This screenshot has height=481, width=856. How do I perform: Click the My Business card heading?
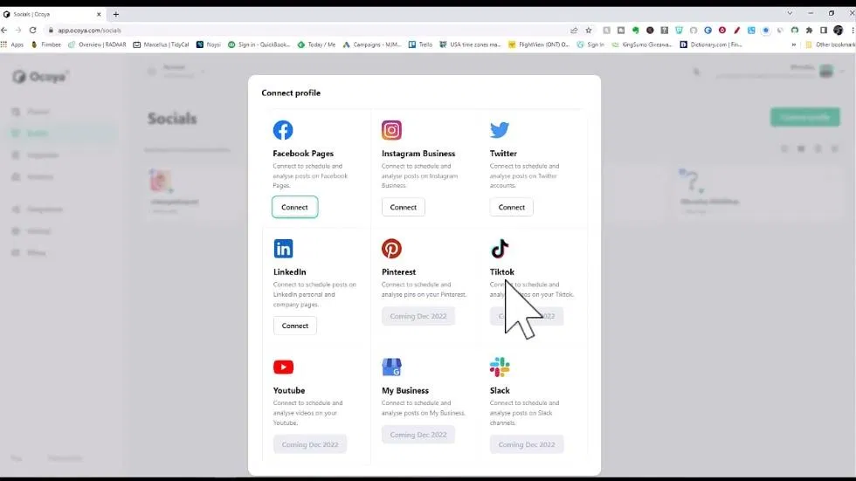[x=405, y=390]
